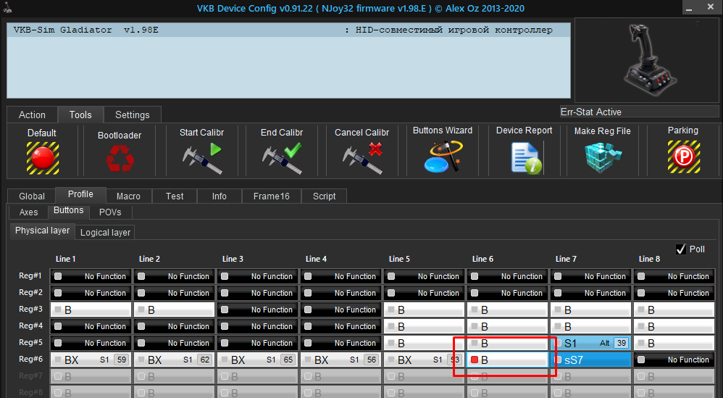Toggle the Poll checkbox
Screen dimensions: 723x398
[x=680, y=249]
